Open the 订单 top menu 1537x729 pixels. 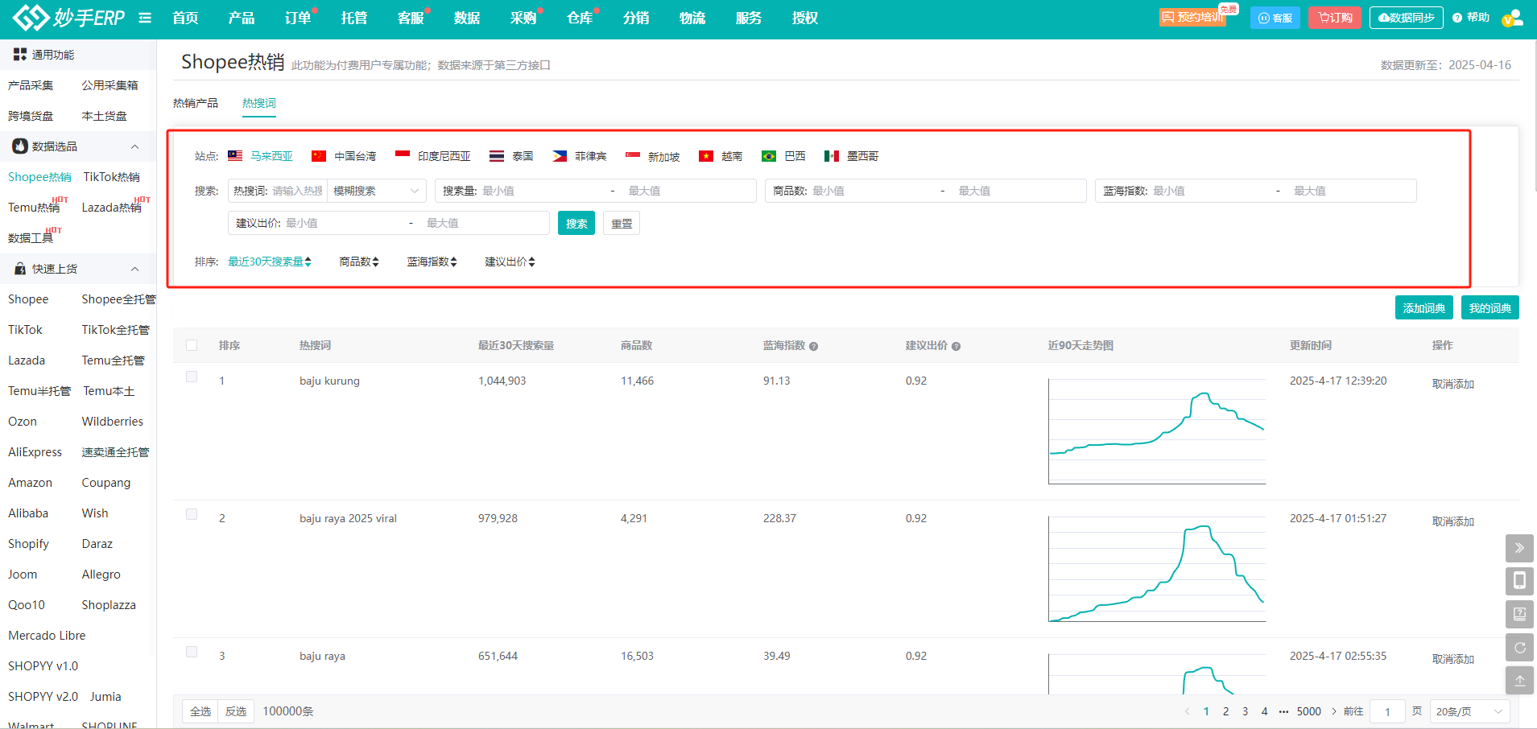(x=298, y=18)
